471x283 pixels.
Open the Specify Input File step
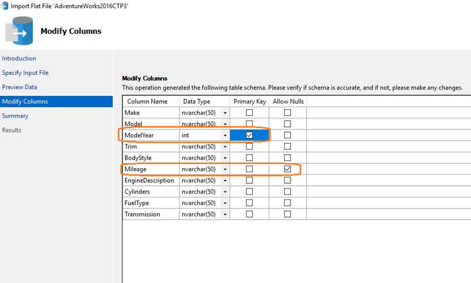point(25,73)
